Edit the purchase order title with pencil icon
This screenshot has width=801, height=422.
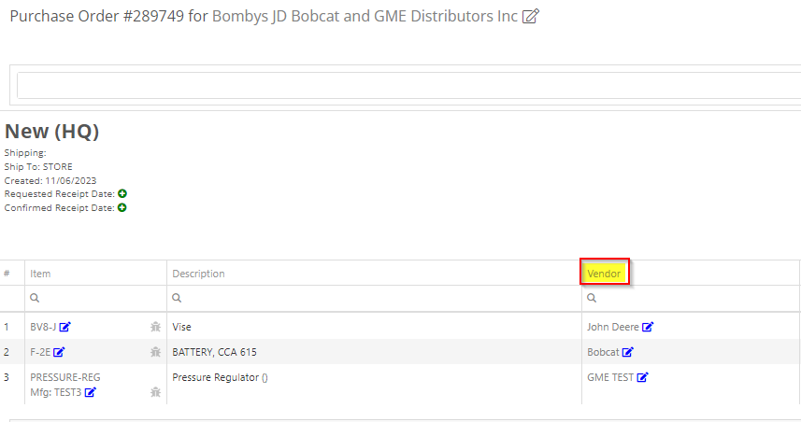(x=530, y=16)
